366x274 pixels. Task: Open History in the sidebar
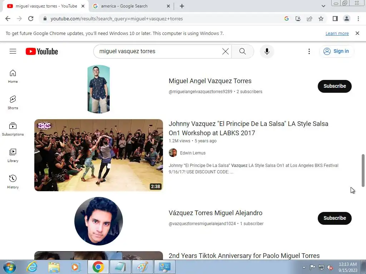13,182
